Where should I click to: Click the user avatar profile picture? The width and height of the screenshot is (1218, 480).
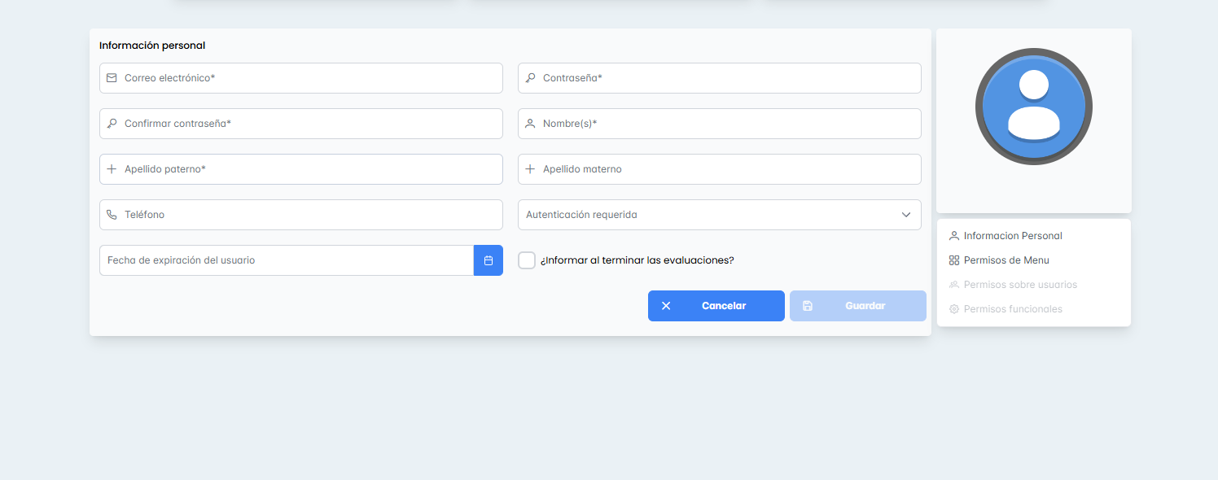(x=1034, y=107)
